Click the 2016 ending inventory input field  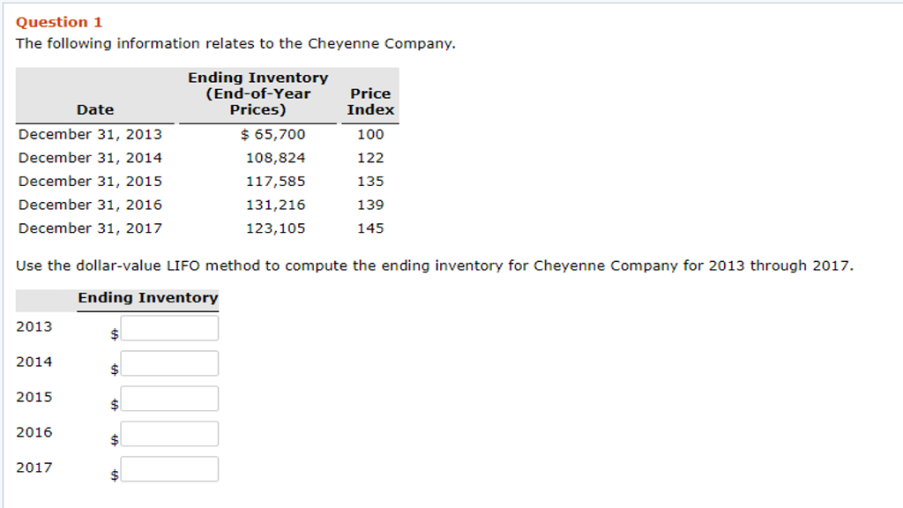168,433
